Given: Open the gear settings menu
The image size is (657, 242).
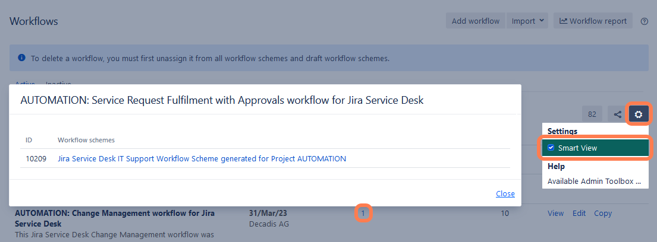Looking at the screenshot, I should click(638, 114).
